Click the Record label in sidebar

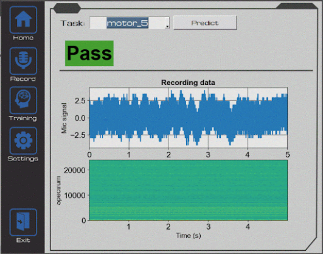(23, 79)
